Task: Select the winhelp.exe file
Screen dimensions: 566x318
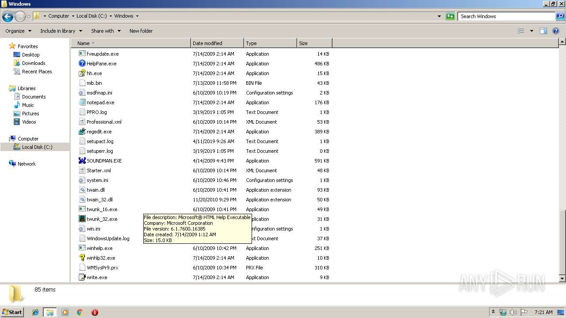Action: pyautogui.click(x=99, y=248)
